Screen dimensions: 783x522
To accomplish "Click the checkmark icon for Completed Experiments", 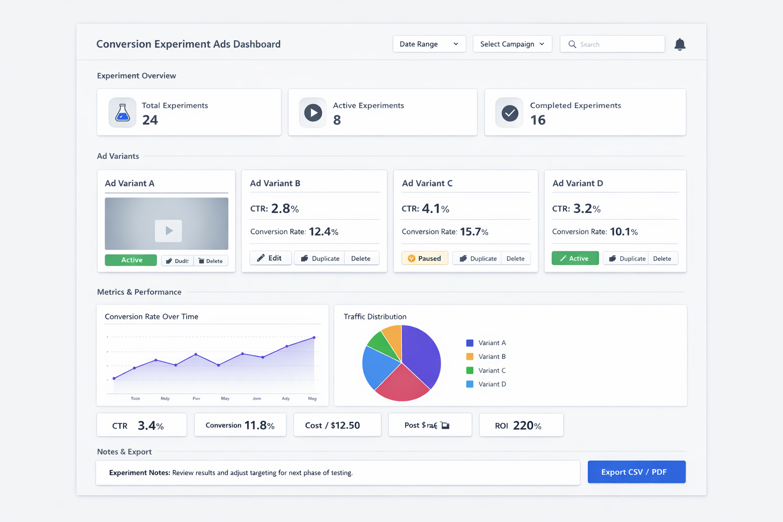I will (x=509, y=113).
